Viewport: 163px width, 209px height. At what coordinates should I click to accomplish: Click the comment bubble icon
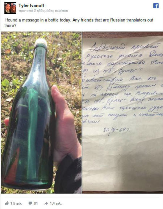[x=30, y=204]
